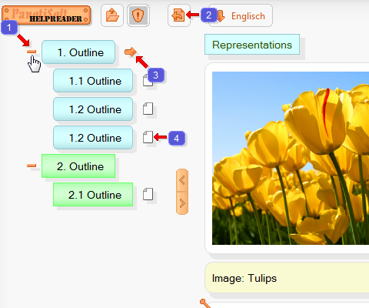Go to next page with right chevron
The image size is (369, 308).
182,203
